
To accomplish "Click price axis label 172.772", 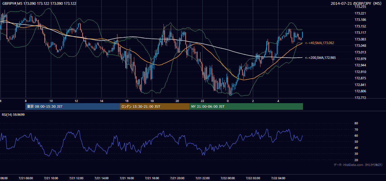I will point(360,98).
